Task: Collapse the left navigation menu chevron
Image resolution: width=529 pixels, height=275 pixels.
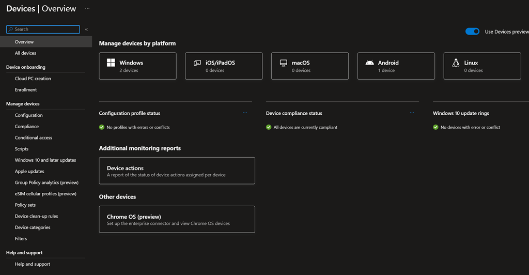Action: point(86,29)
